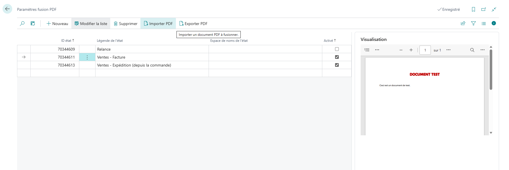
Task: Create a new record with Nouveau
Action: [x=57, y=24]
